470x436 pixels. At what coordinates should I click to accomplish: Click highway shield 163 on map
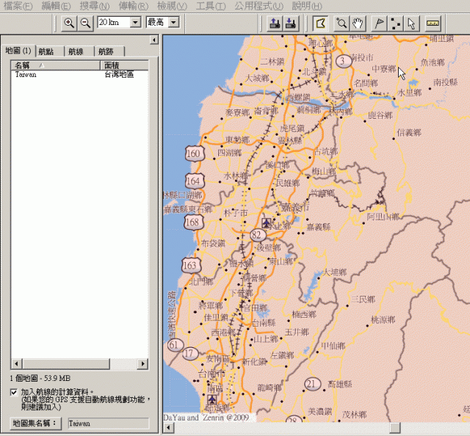coord(191,266)
